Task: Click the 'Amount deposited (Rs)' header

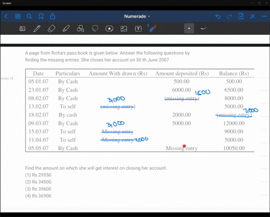Action: pyautogui.click(x=182, y=74)
